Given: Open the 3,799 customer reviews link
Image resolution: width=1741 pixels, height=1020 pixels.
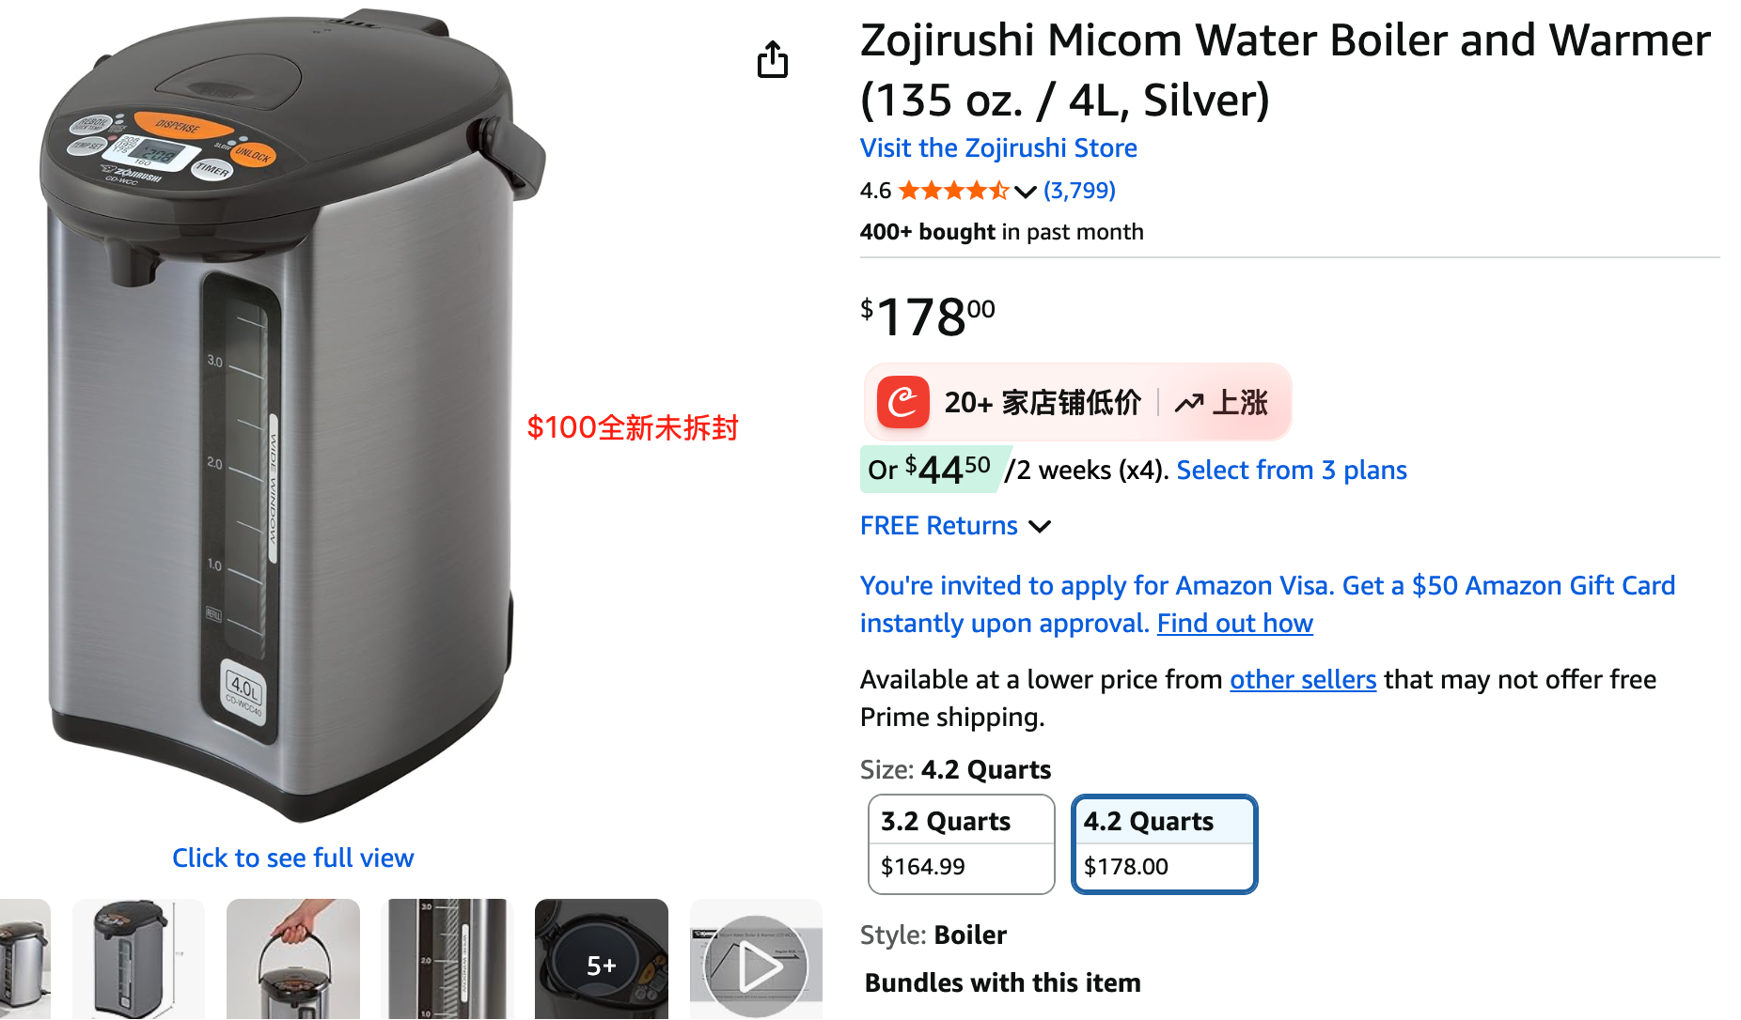Looking at the screenshot, I should (1079, 191).
